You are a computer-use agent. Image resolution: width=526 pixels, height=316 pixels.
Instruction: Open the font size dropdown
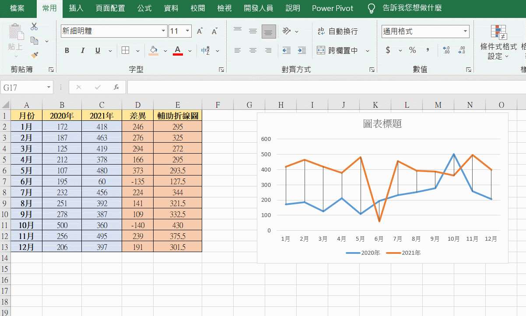188,31
